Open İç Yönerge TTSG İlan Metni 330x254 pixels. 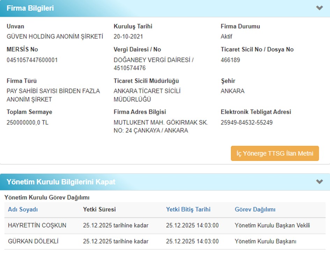click(x=274, y=153)
